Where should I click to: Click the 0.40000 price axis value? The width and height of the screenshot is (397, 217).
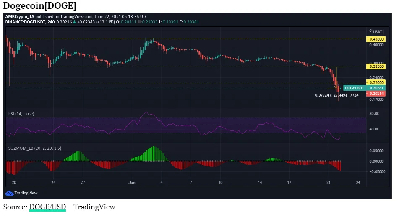click(376, 45)
